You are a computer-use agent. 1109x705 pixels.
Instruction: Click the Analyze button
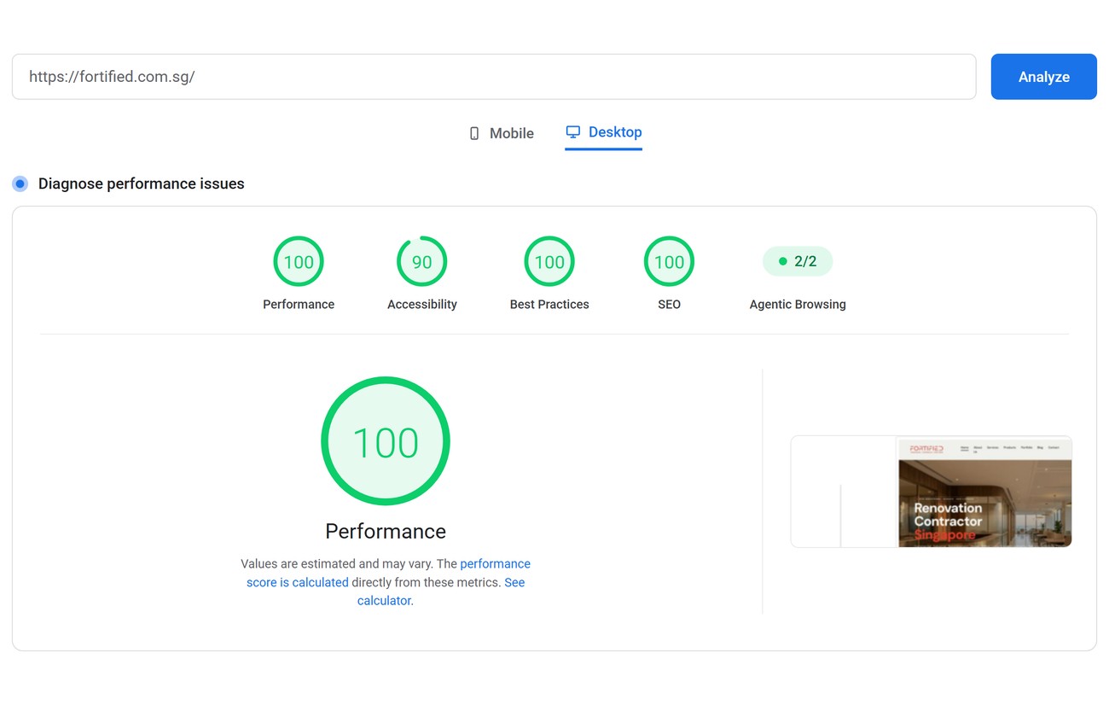pyautogui.click(x=1043, y=77)
